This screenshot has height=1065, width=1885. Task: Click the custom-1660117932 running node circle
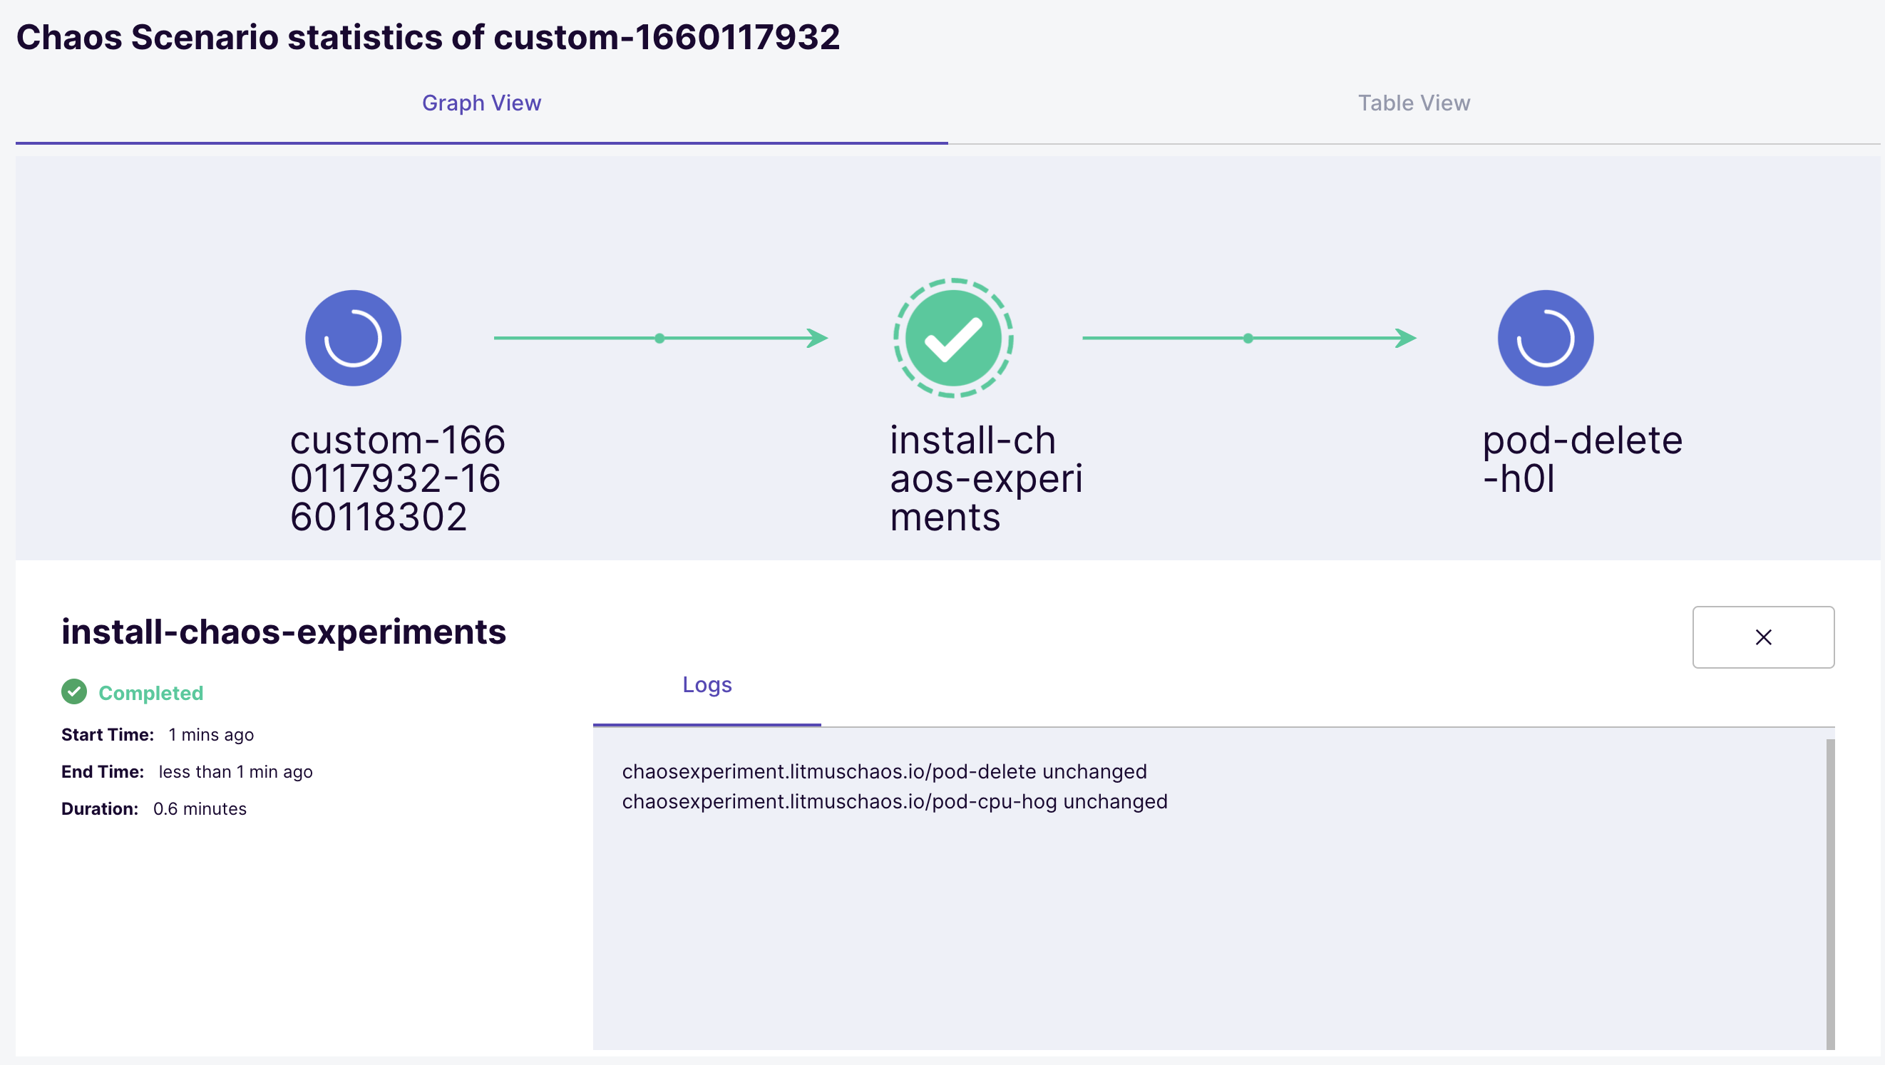353,338
